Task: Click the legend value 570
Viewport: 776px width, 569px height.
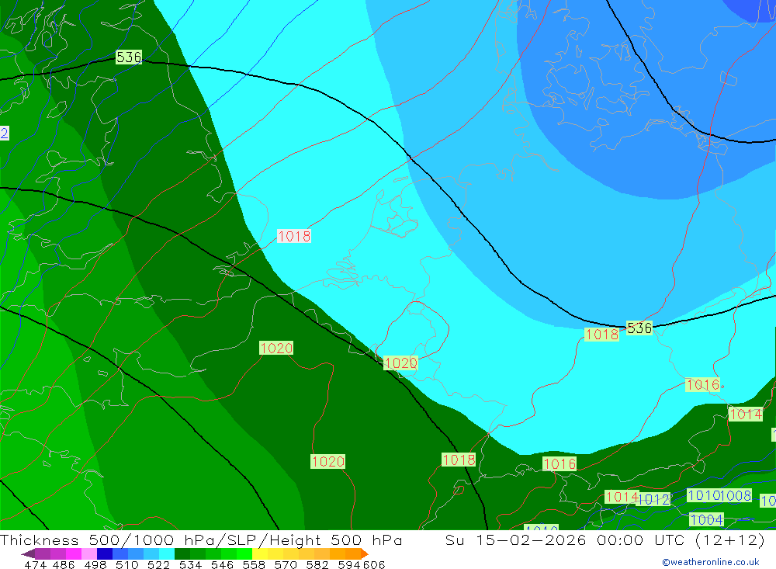Action: coord(285,565)
